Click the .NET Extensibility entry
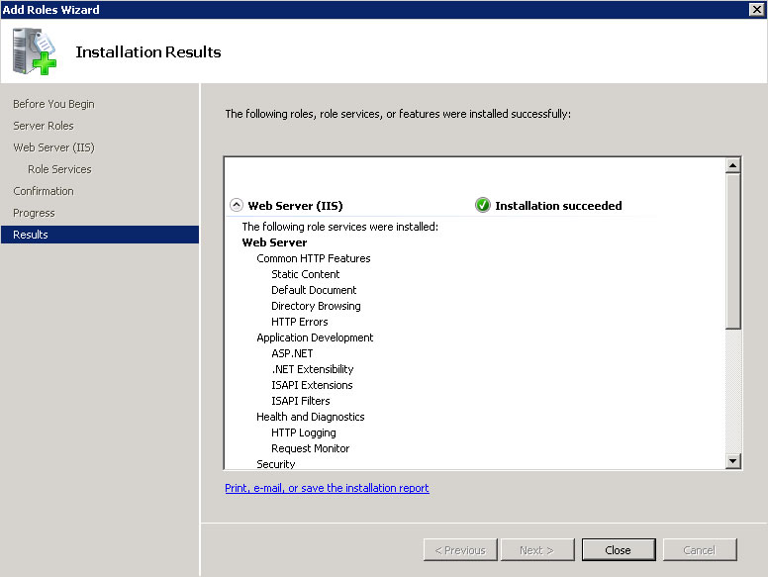Viewport: 768px width, 577px height. point(313,369)
